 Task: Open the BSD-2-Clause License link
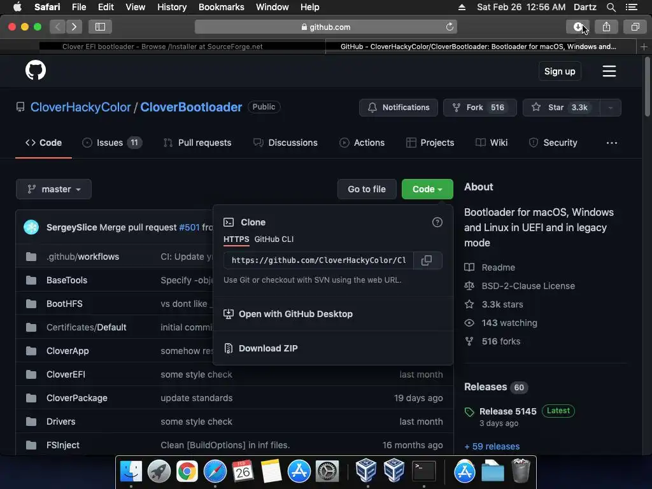(x=528, y=286)
